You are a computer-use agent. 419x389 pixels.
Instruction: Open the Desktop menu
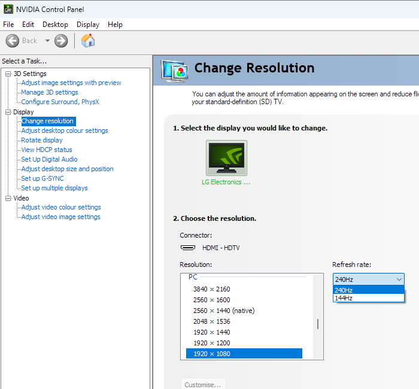pyautogui.click(x=55, y=25)
